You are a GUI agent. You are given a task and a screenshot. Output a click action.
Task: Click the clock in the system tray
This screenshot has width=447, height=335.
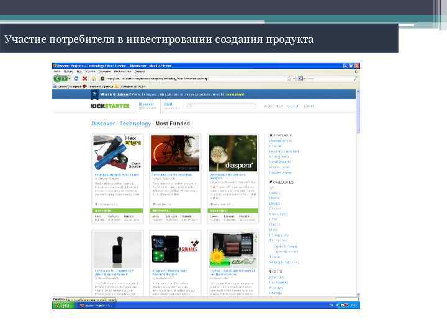[x=354, y=305]
